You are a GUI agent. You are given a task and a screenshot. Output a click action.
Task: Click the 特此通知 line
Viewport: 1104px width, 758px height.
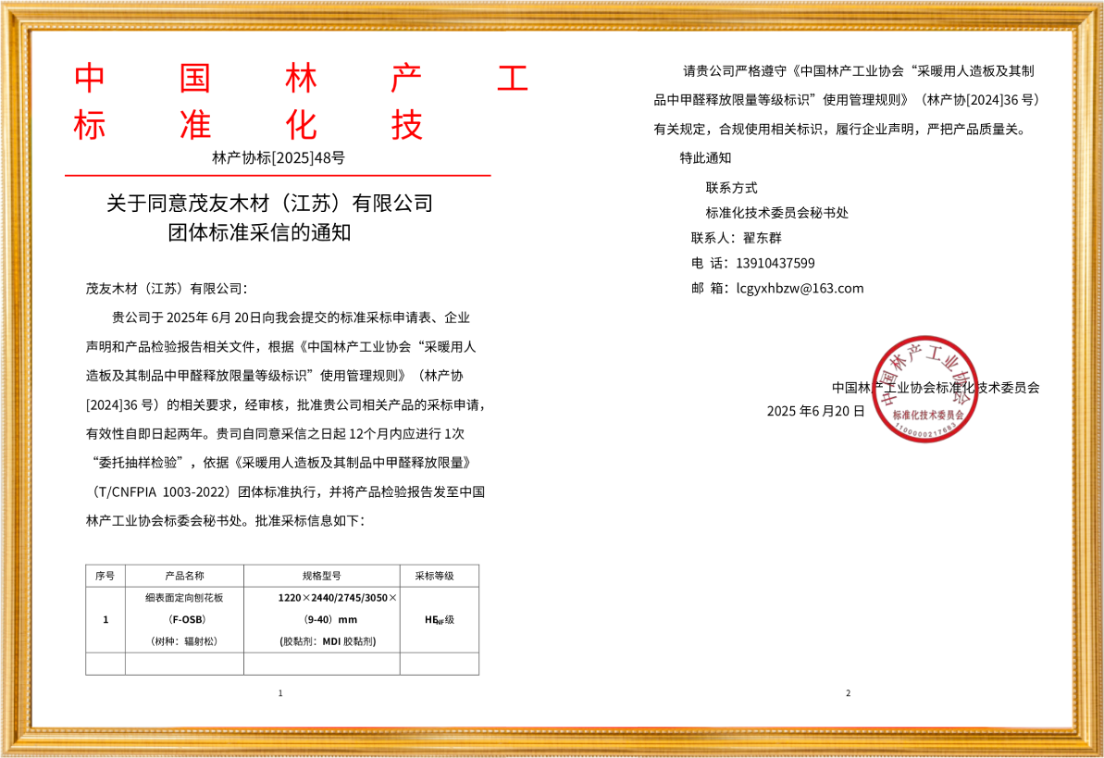705,157
